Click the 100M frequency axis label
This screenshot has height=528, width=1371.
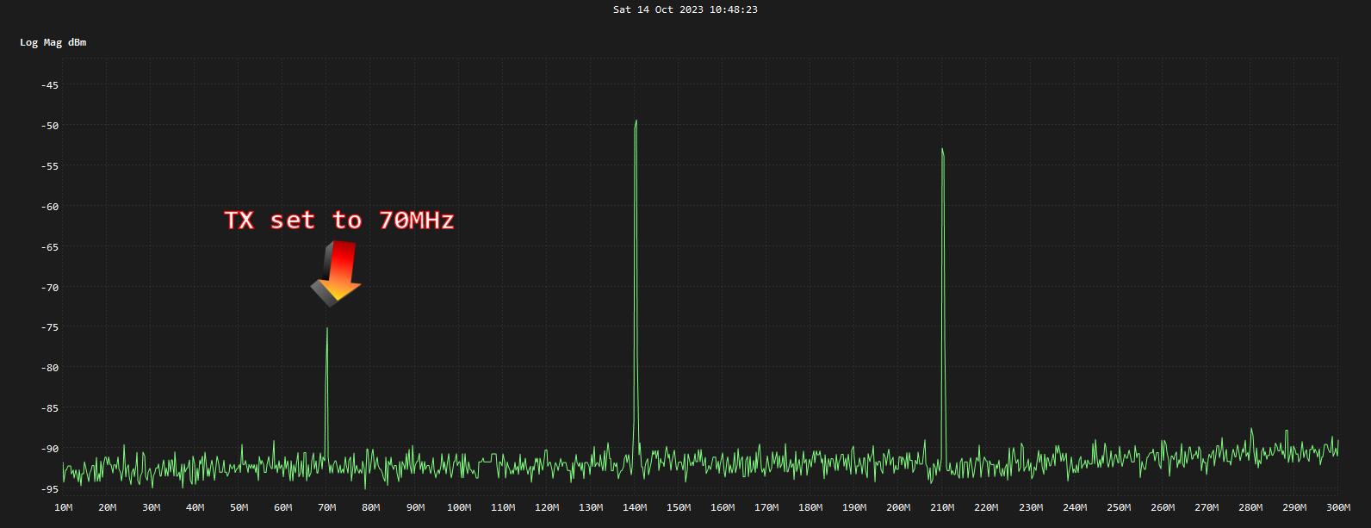pyautogui.click(x=459, y=507)
